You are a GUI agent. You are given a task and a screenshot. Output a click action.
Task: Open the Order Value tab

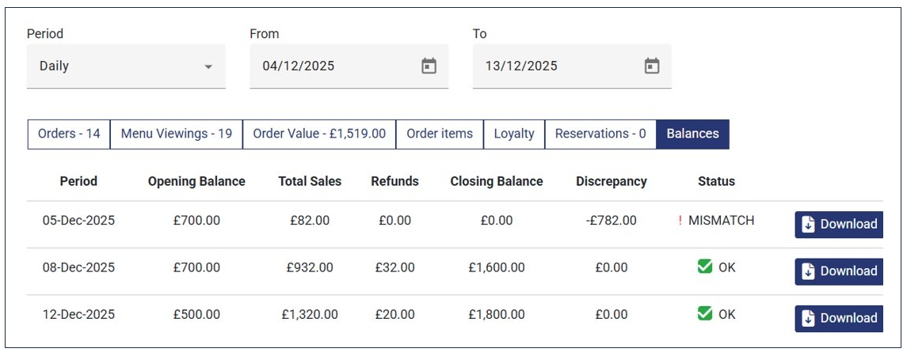coord(319,134)
